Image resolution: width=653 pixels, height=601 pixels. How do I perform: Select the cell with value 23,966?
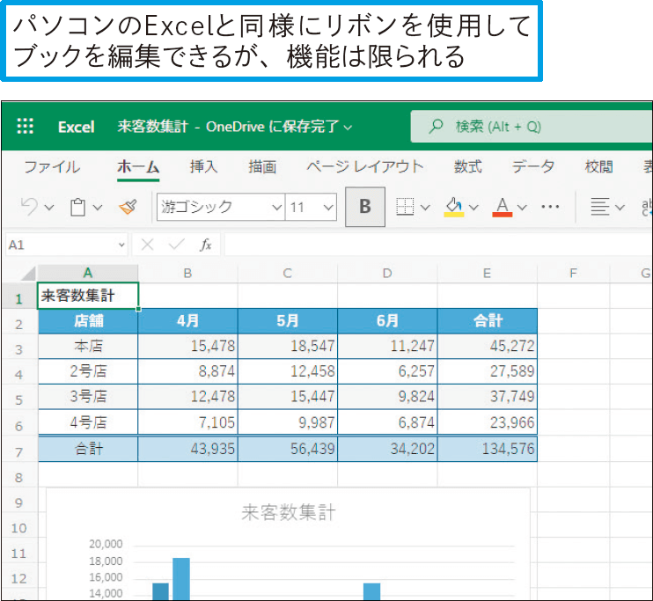[488, 422]
